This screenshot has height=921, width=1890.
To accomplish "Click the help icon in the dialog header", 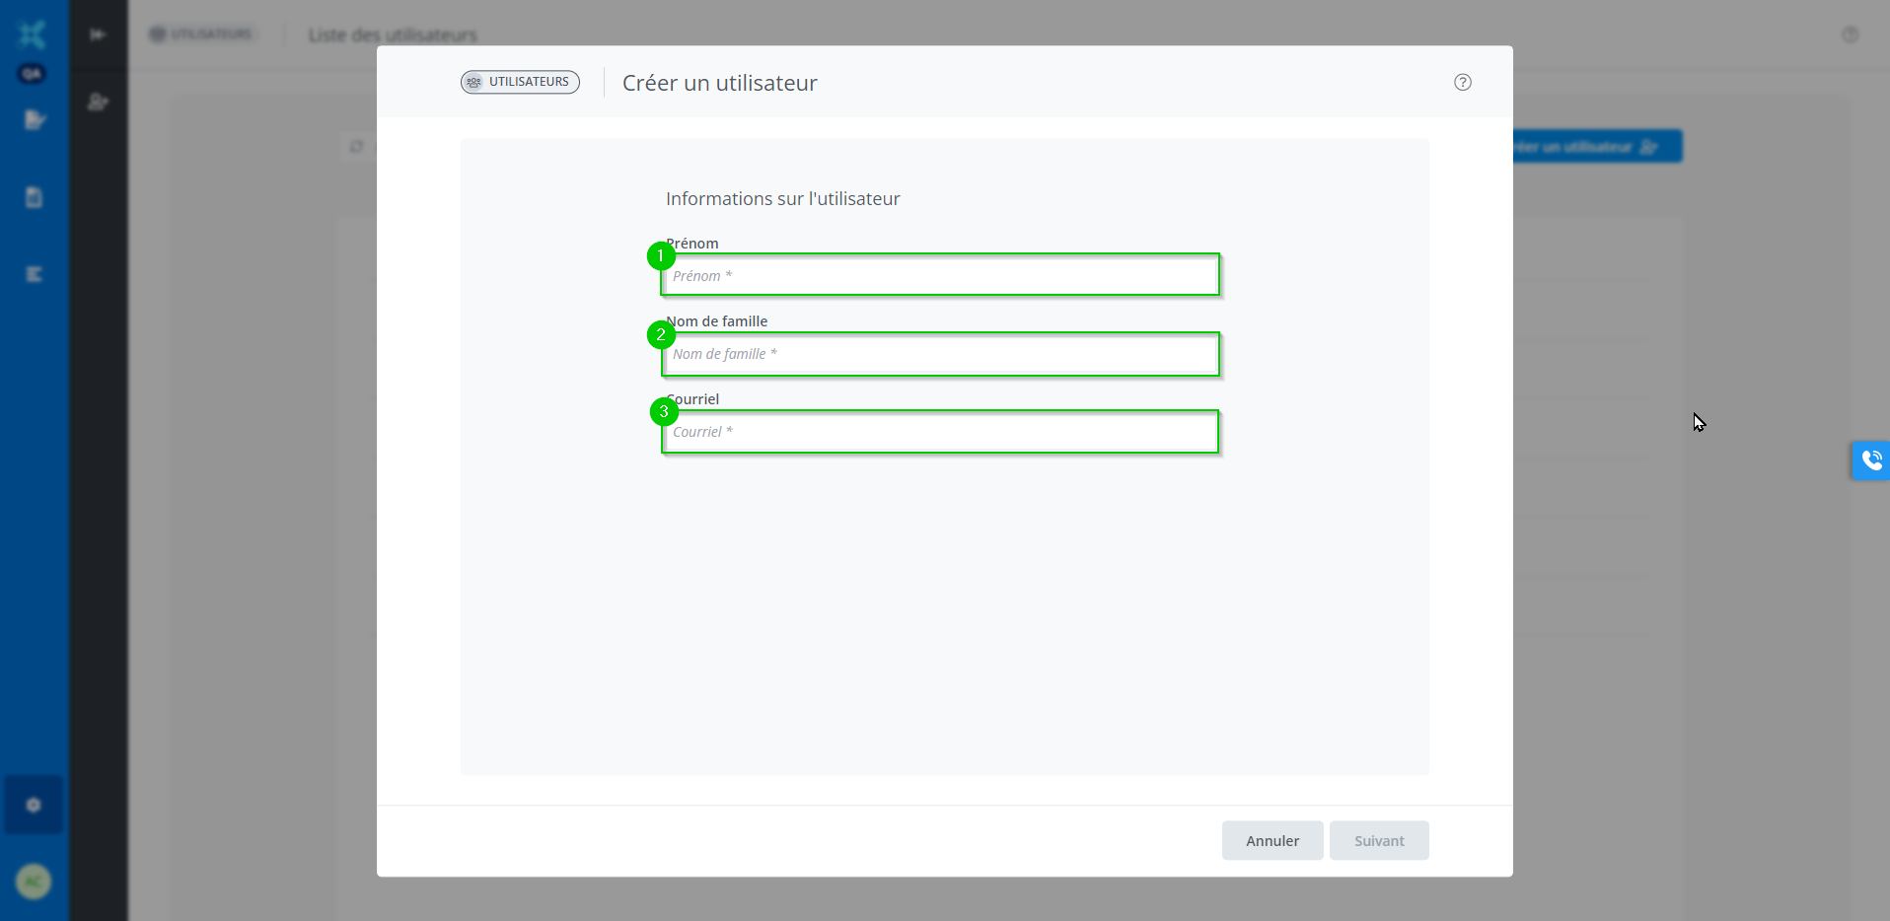I will (1462, 83).
